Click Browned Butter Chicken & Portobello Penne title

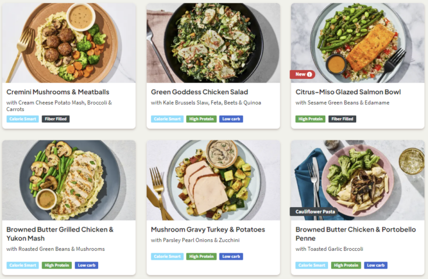point(356,234)
